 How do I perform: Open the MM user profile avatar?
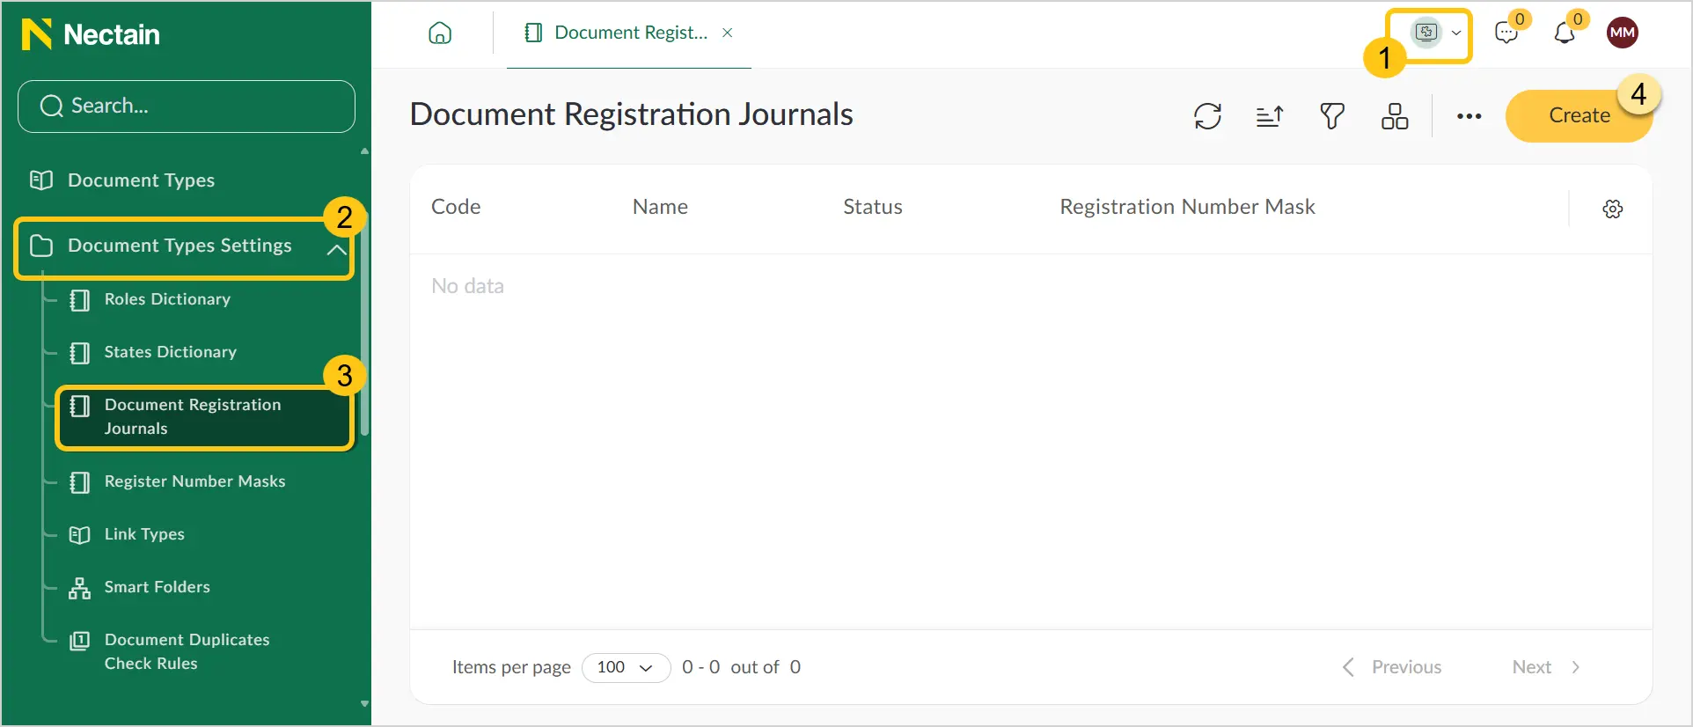[x=1623, y=33]
